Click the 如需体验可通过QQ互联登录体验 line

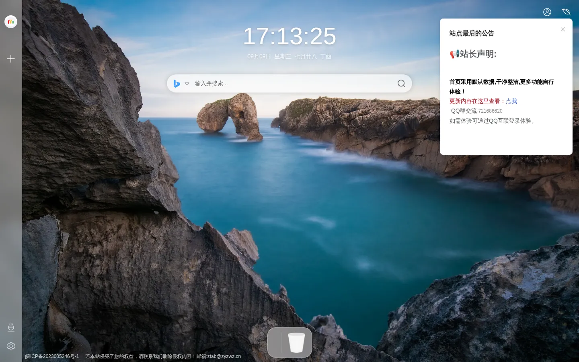click(x=493, y=121)
